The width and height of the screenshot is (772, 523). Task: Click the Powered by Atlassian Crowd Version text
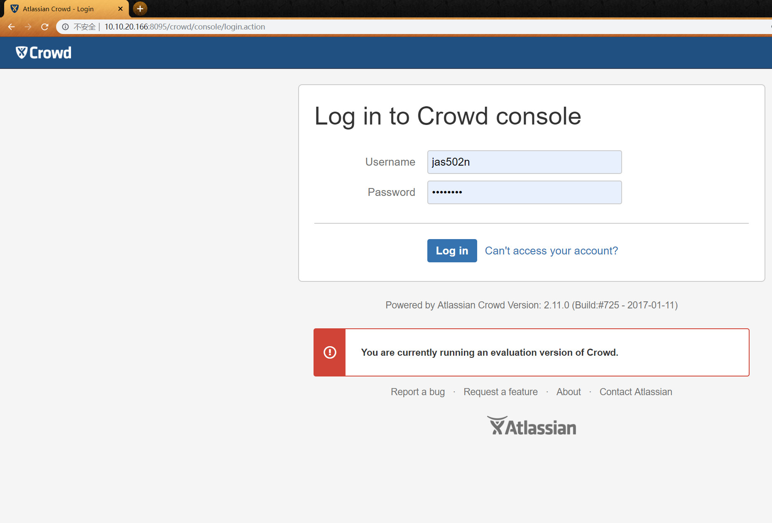532,305
